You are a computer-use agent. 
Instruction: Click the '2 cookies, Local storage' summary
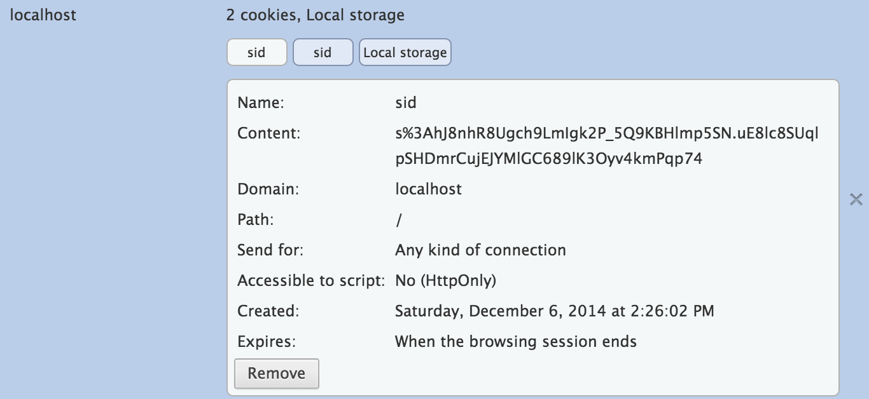pos(315,15)
